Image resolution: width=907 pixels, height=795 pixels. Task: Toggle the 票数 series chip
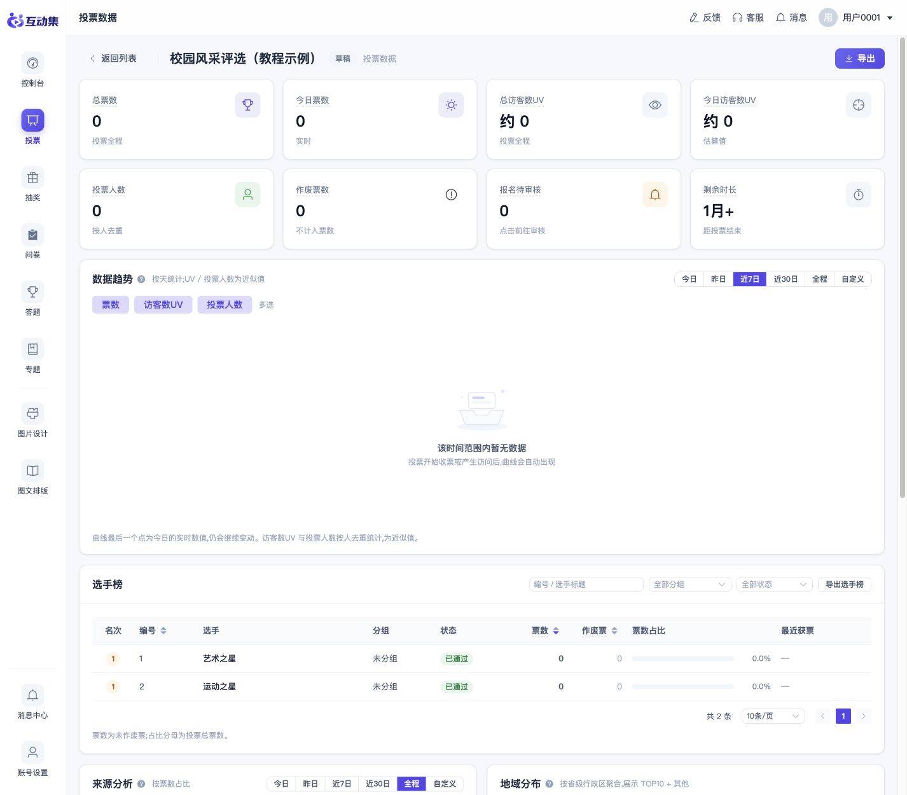pyautogui.click(x=111, y=305)
